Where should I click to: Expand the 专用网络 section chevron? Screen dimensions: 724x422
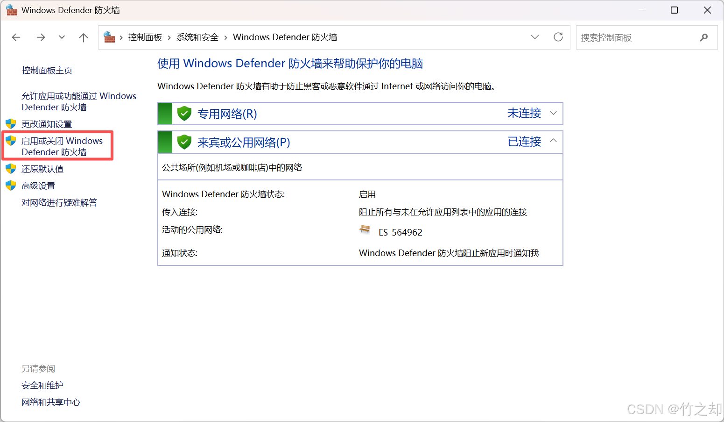553,113
